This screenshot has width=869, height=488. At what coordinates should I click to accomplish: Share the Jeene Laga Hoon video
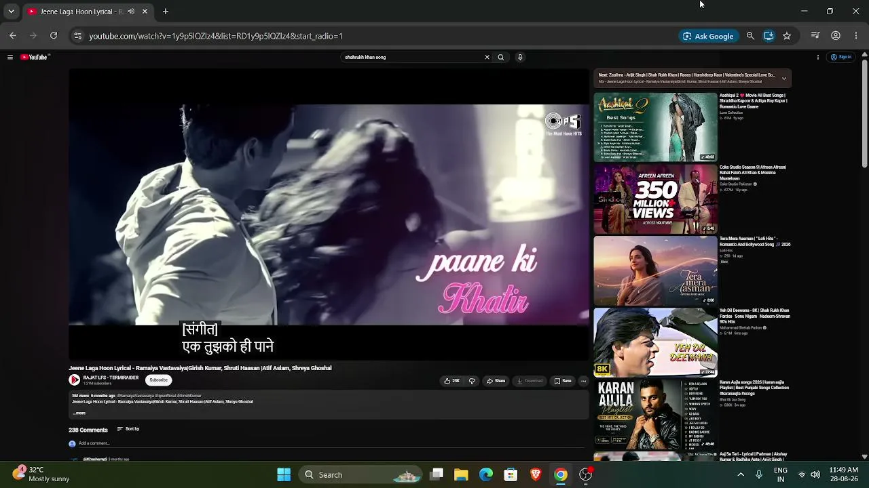(496, 381)
